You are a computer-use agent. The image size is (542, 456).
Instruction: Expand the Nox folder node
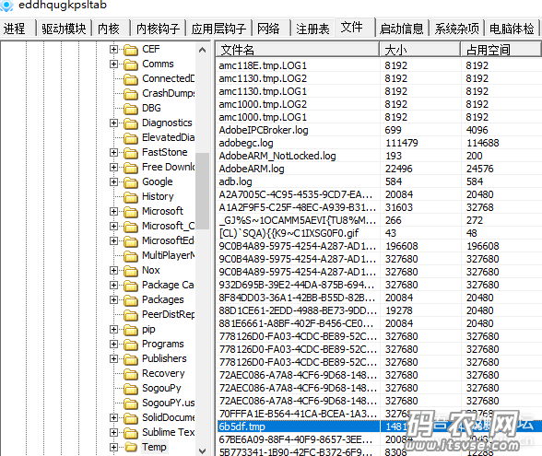(x=113, y=270)
